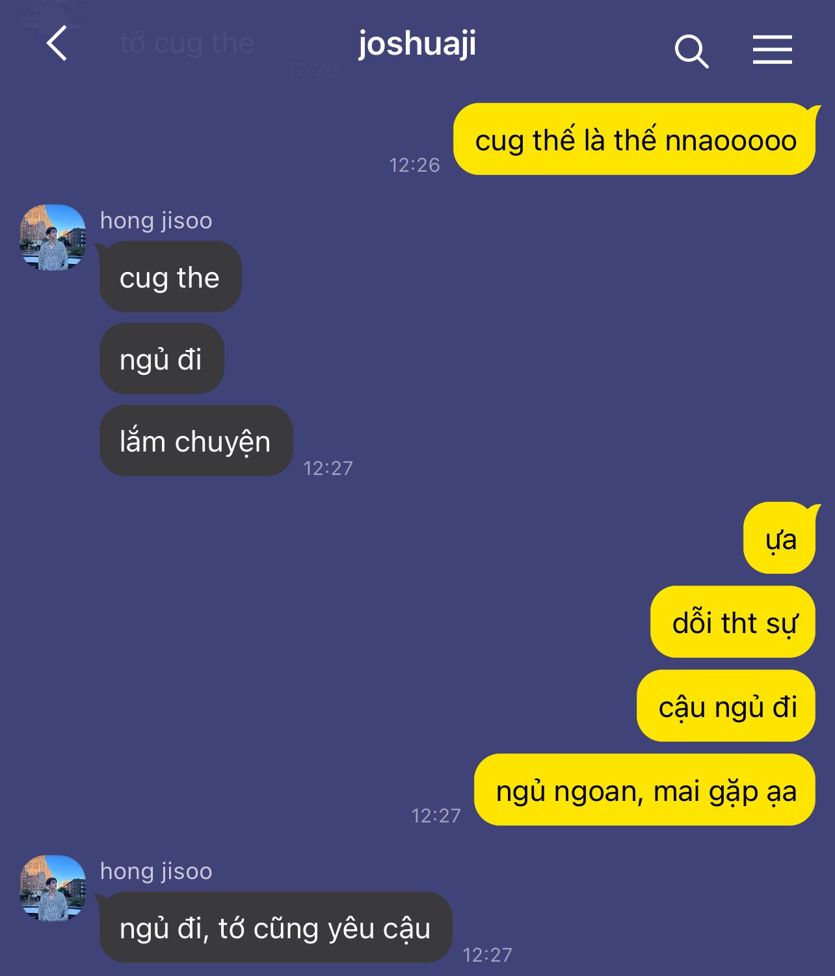Select 'ngủ ngoan, mai gặp ạa' message
This screenshot has width=835, height=976.
[x=644, y=790]
